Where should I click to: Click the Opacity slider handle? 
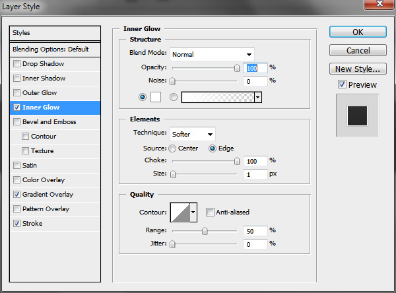(237, 68)
